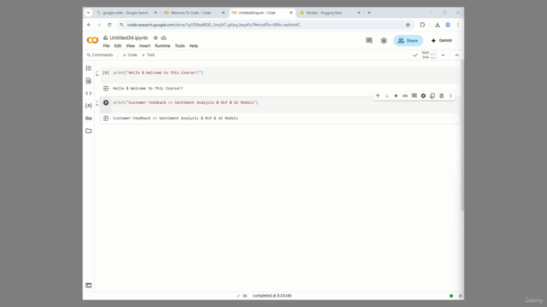547x307 pixels.
Task: Click the Hello & Welcome print code line
Action: [x=158, y=72]
